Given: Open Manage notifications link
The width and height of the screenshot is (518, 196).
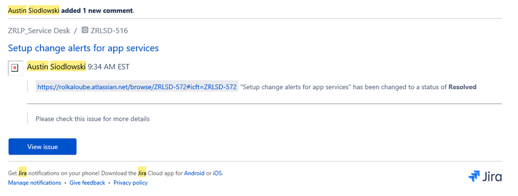Looking at the screenshot, I should [35, 183].
